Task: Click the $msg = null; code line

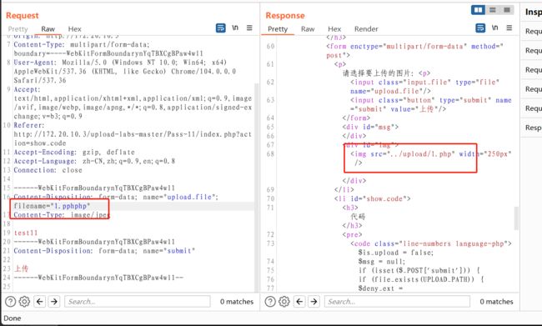Action: (382, 262)
